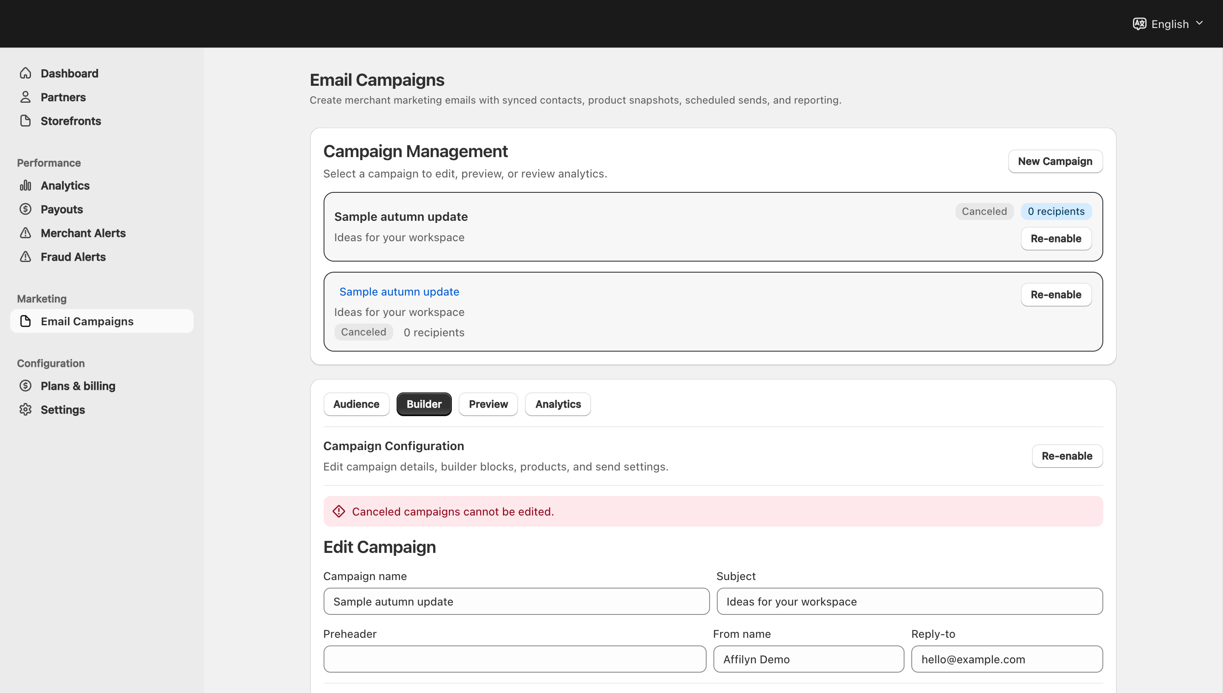Click the Settings gear icon
This screenshot has width=1223, height=693.
coord(26,410)
